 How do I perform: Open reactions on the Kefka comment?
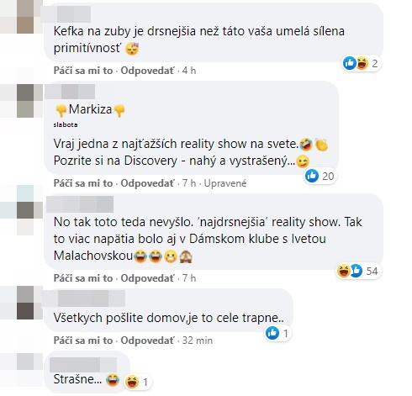pos(362,63)
